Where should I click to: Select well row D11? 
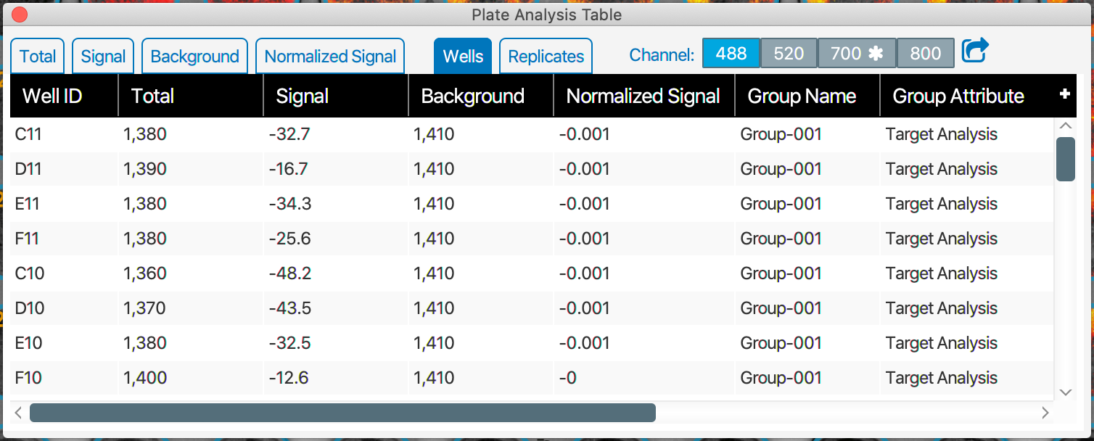click(532, 169)
